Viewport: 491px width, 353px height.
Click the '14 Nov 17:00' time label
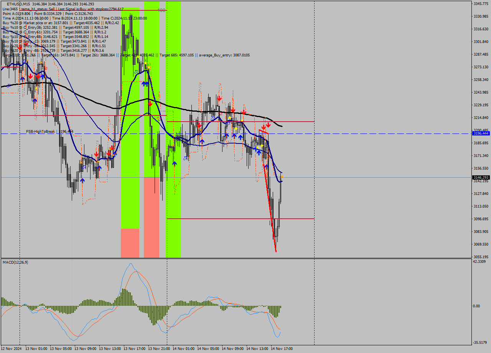282,349
